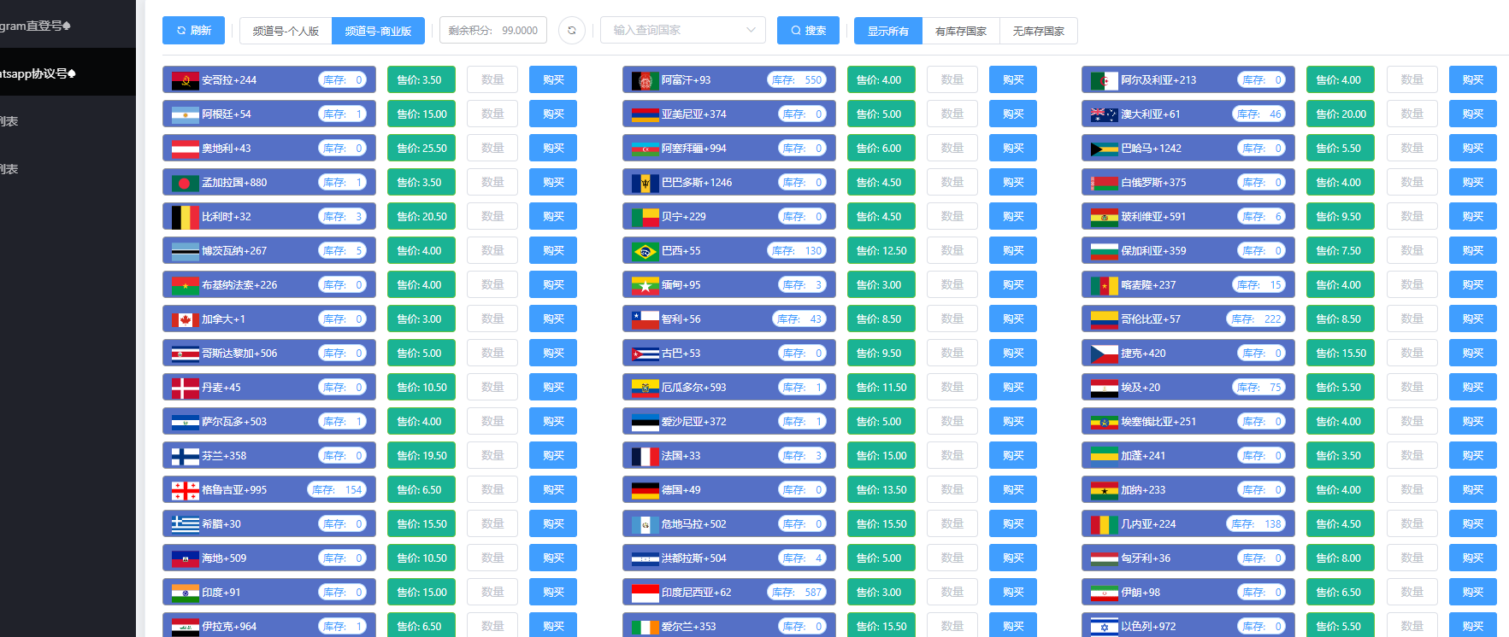Click 购买 for 印度尼西亚+62
The width and height of the screenshot is (1509, 637).
click(1012, 593)
